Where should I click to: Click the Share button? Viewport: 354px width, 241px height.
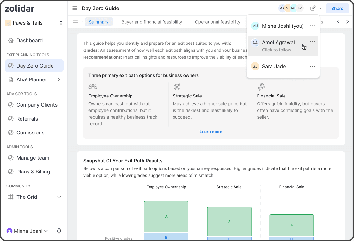(x=337, y=9)
